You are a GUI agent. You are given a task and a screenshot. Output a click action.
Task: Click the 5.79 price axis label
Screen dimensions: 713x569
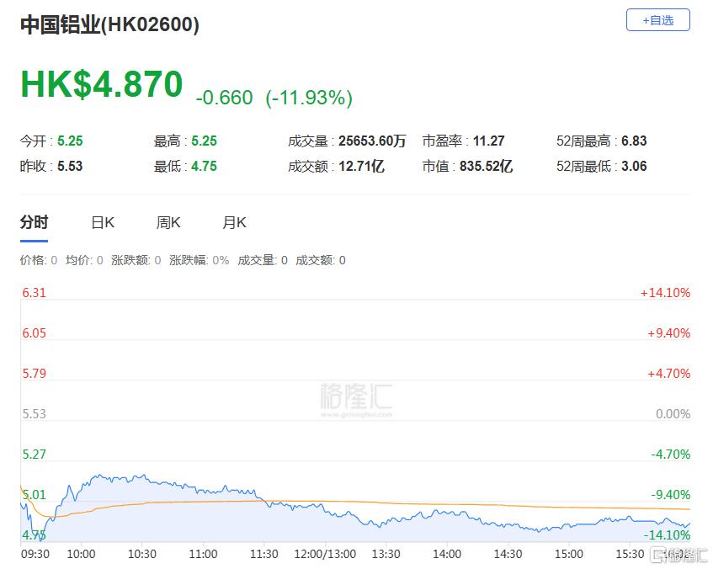click(x=35, y=374)
